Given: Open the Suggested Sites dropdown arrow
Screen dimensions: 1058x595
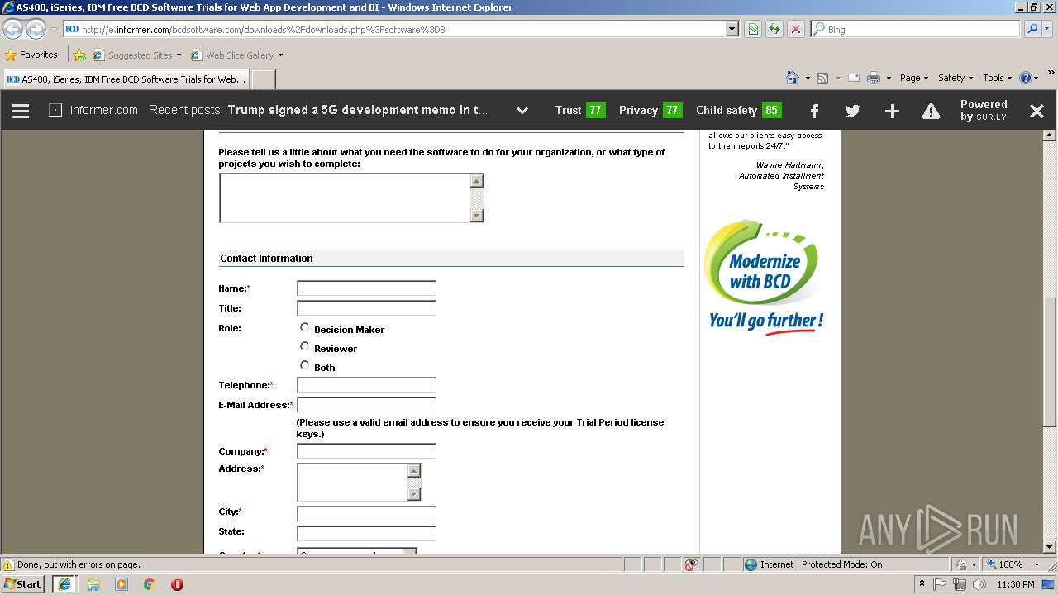Looking at the screenshot, I should click(179, 55).
